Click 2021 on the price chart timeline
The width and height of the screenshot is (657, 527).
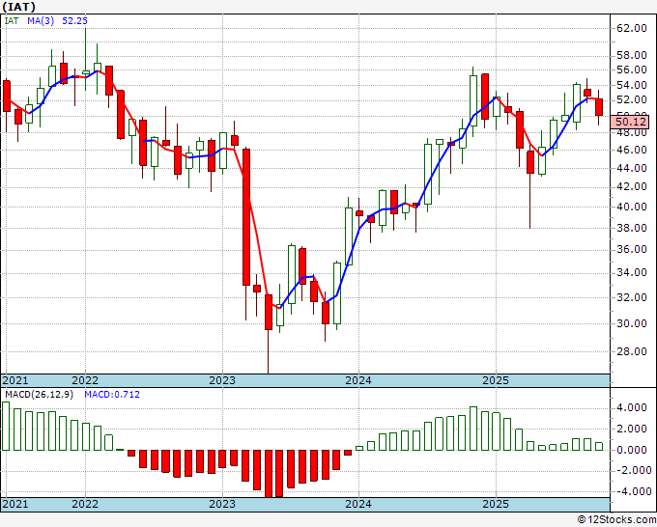click(15, 380)
